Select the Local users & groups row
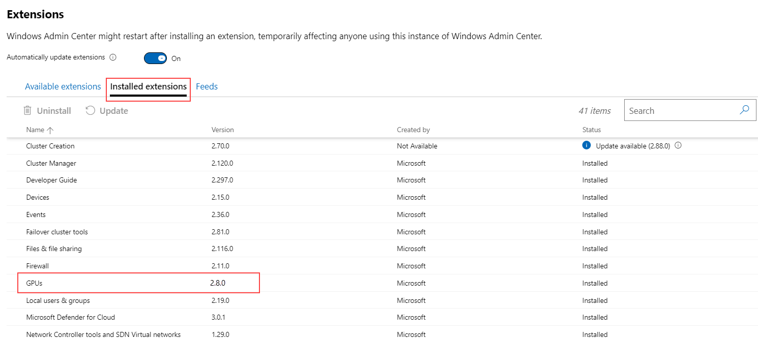This screenshot has width=758, height=339. [382, 300]
